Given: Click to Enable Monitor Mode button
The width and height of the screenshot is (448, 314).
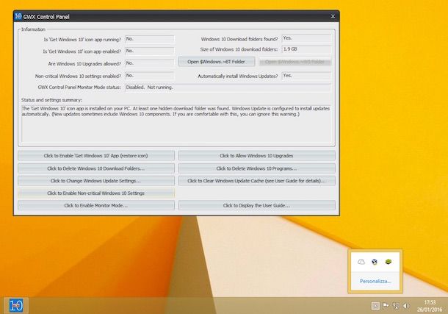Looking at the screenshot, I should click(x=96, y=205).
